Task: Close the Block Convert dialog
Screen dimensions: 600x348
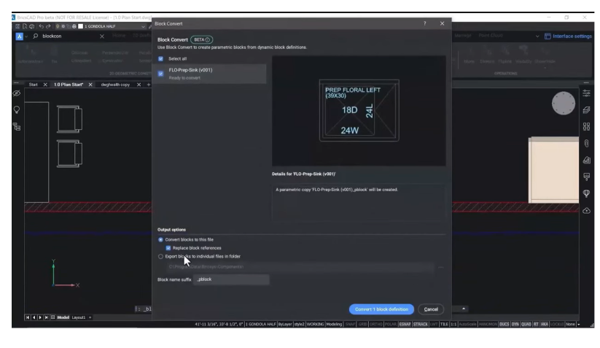Action: point(443,23)
